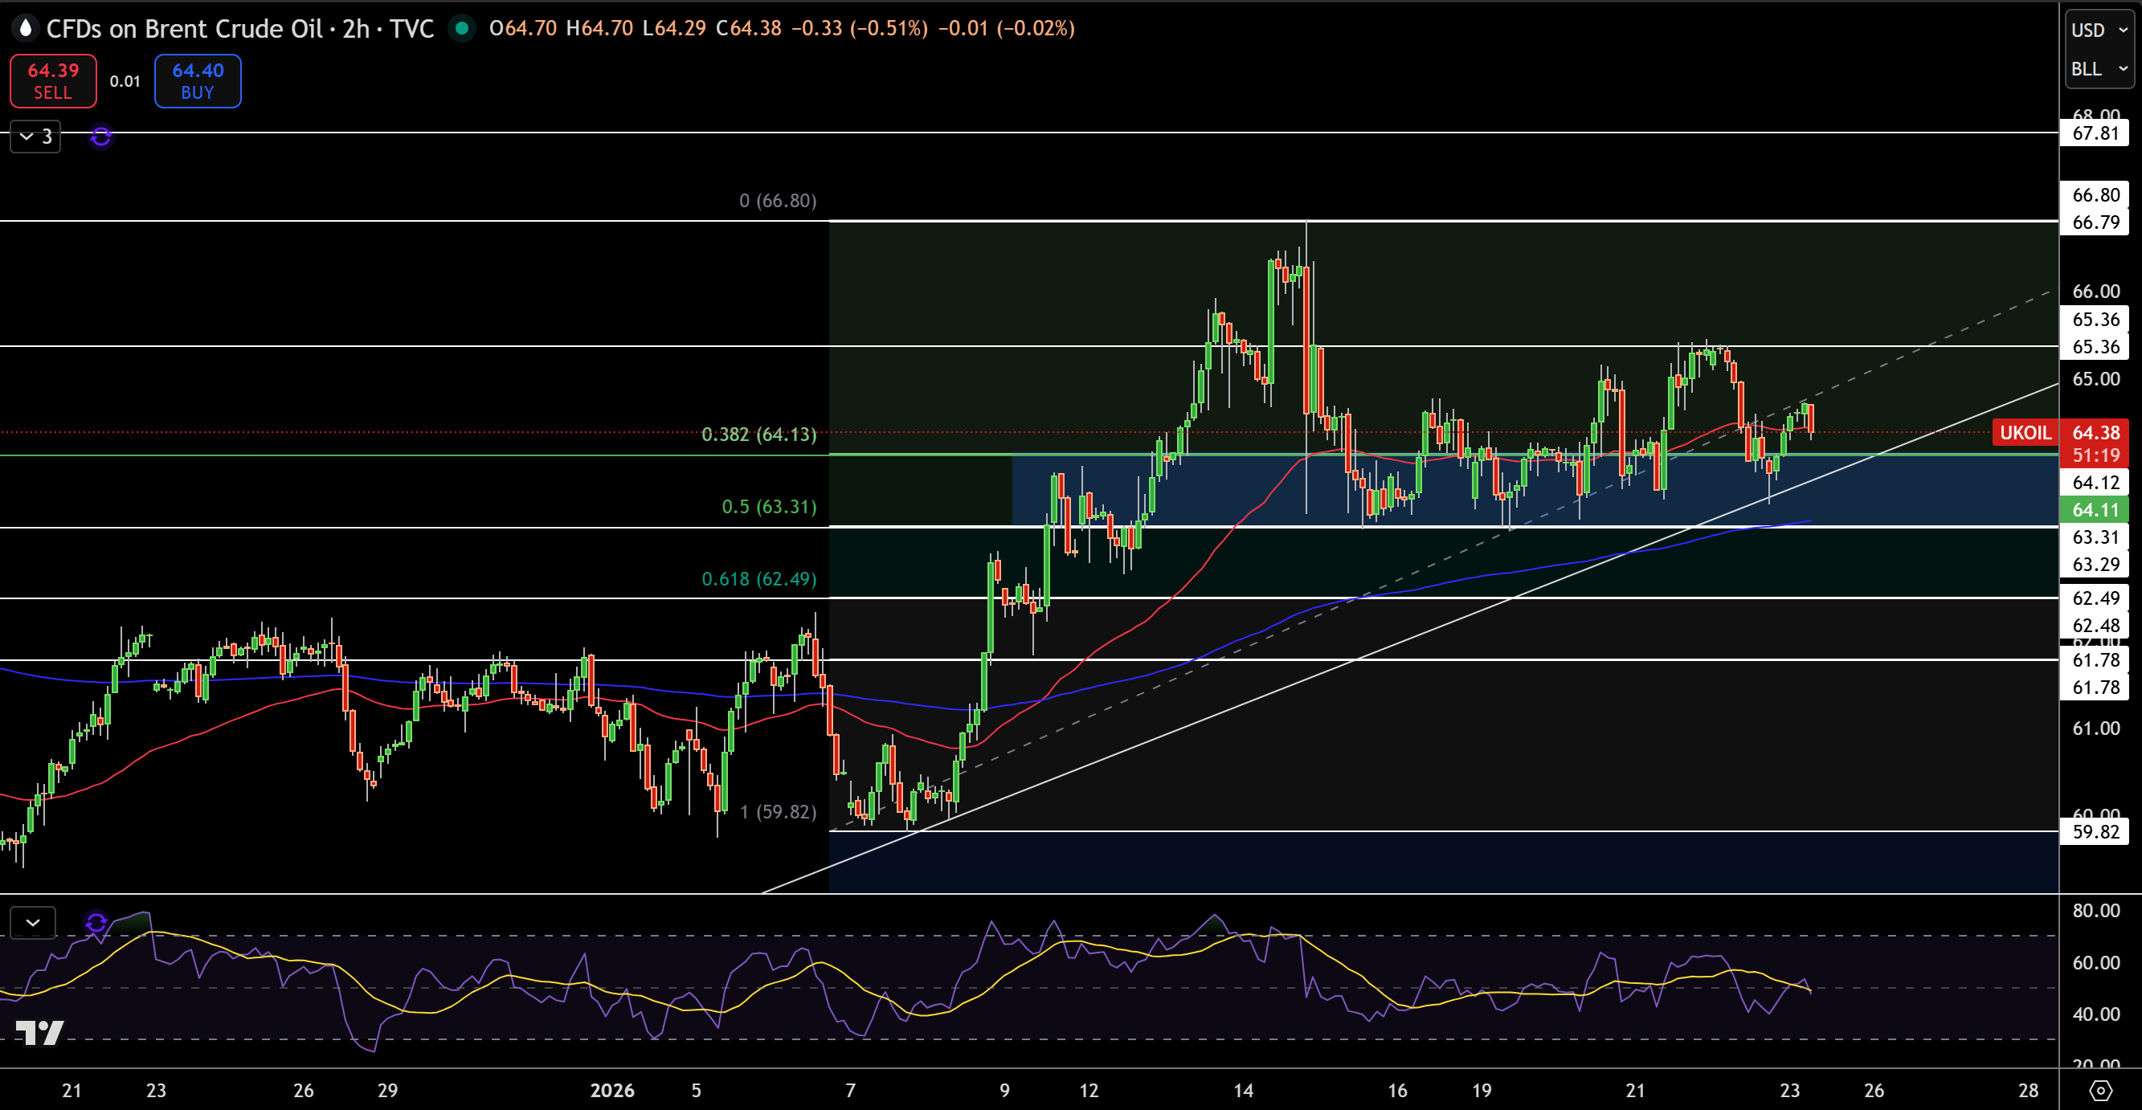
Task: Click the 59.82 price axis label
Action: [2095, 831]
